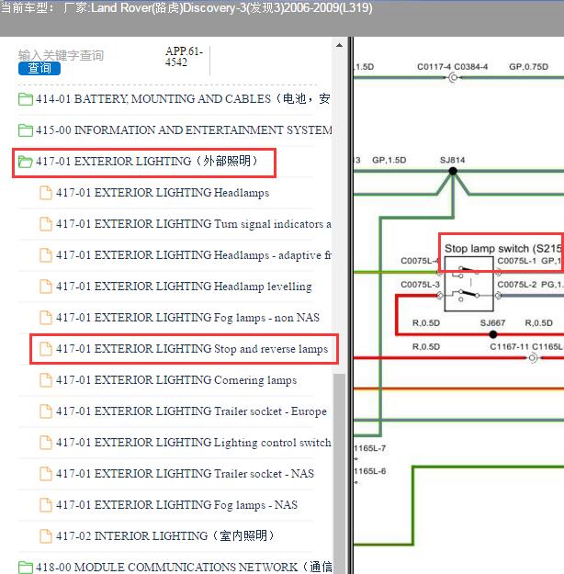Open Trailer socket - NAS diagram
564x574 pixels.
pos(185,474)
